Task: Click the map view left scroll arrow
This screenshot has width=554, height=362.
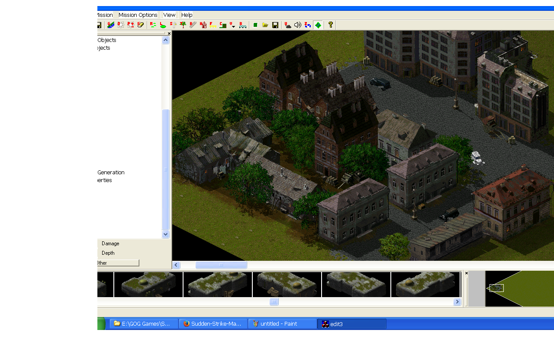Action: tap(176, 265)
